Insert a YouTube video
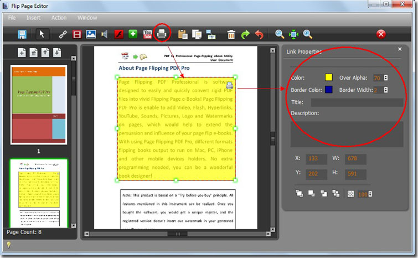This screenshot has width=418, height=258. (147, 34)
